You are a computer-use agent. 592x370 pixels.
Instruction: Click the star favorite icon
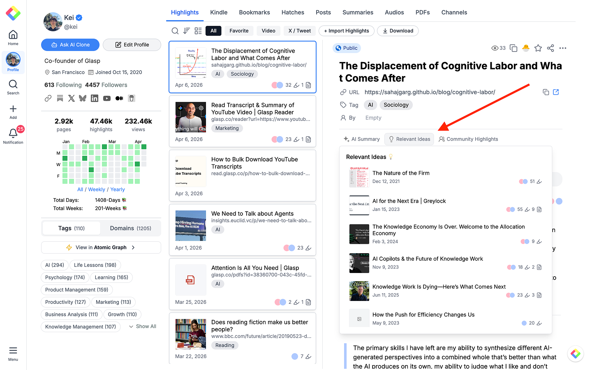[538, 48]
